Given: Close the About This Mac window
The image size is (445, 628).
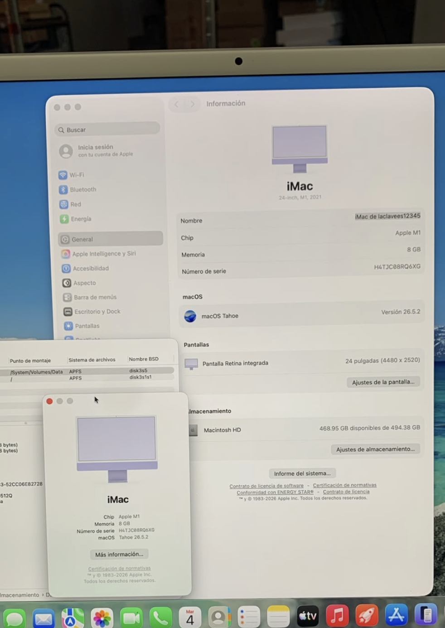Looking at the screenshot, I should (x=49, y=401).
